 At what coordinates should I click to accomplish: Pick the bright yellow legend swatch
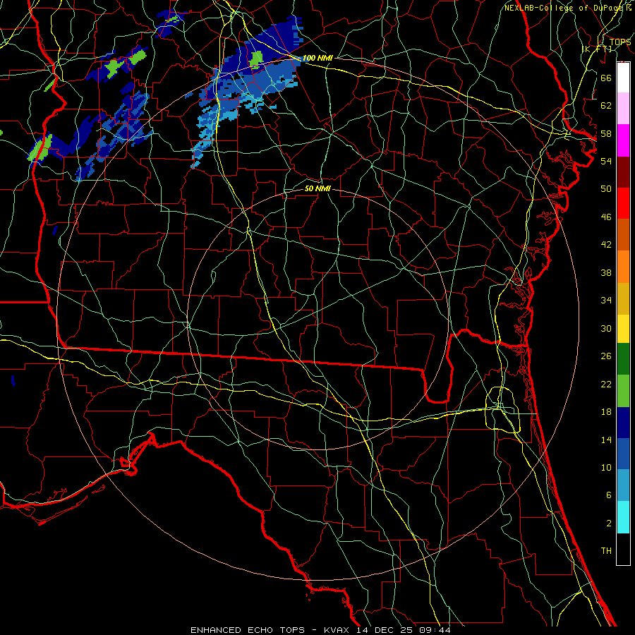click(623, 329)
